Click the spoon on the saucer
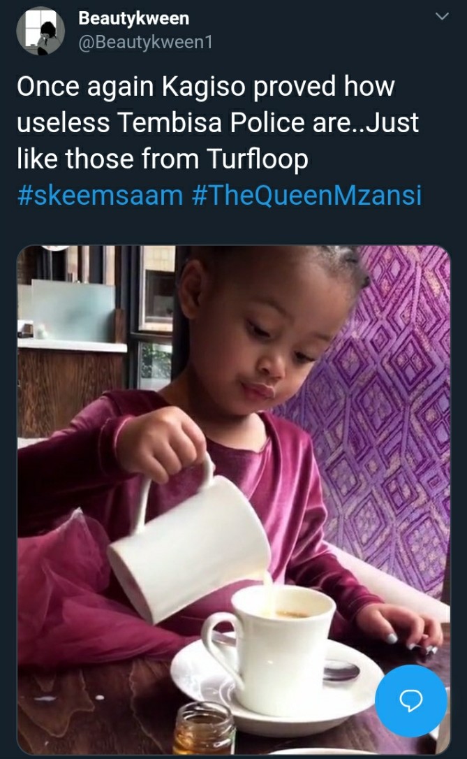Screen dimensions: 467x759 tap(341, 671)
